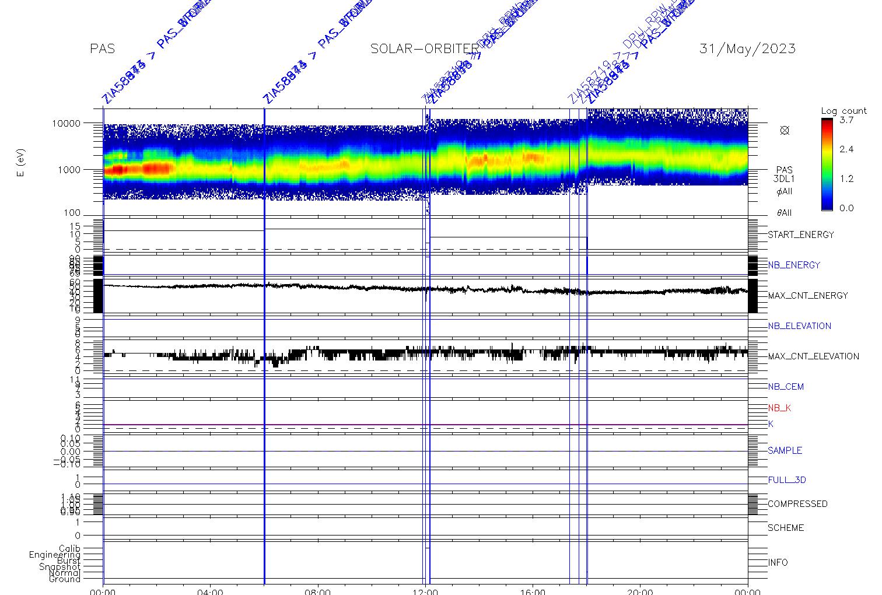Click the 12:00 time axis label

click(425, 591)
